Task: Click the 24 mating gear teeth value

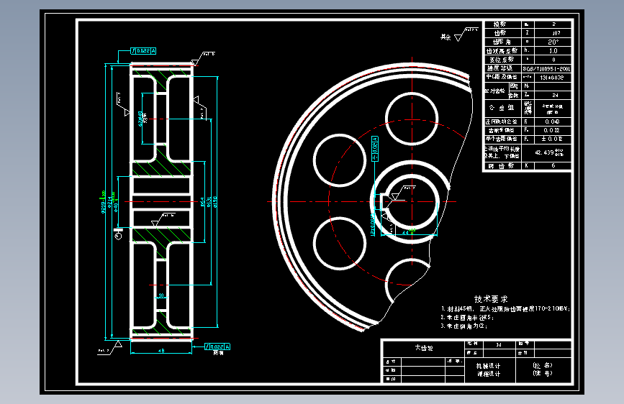Action: coord(555,96)
